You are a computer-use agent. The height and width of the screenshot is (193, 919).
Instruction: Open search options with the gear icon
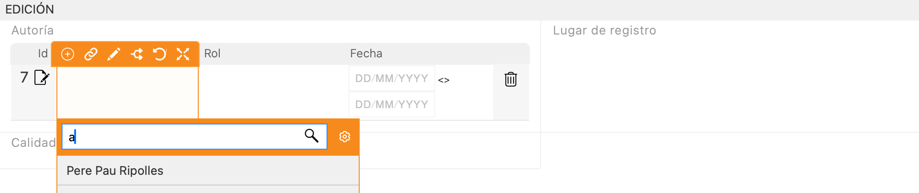pyautogui.click(x=345, y=137)
